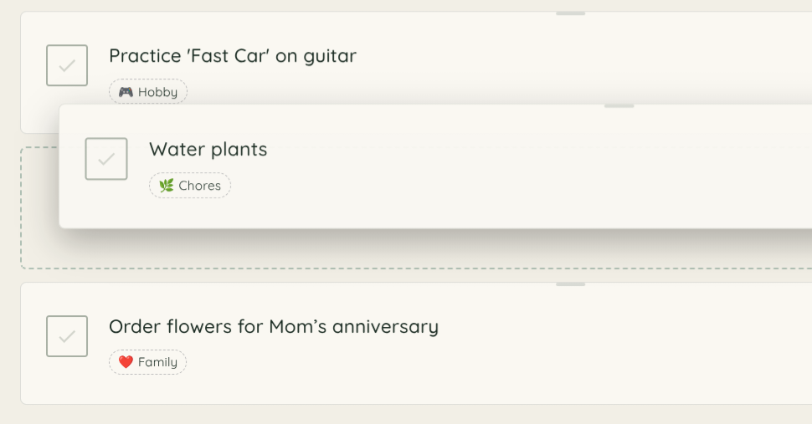Grab the handle atop Water plants card
Screen dimensions: 812x424
click(x=619, y=106)
